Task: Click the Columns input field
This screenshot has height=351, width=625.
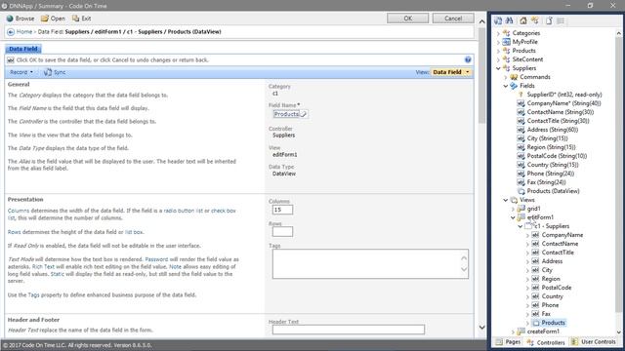Action: point(282,210)
